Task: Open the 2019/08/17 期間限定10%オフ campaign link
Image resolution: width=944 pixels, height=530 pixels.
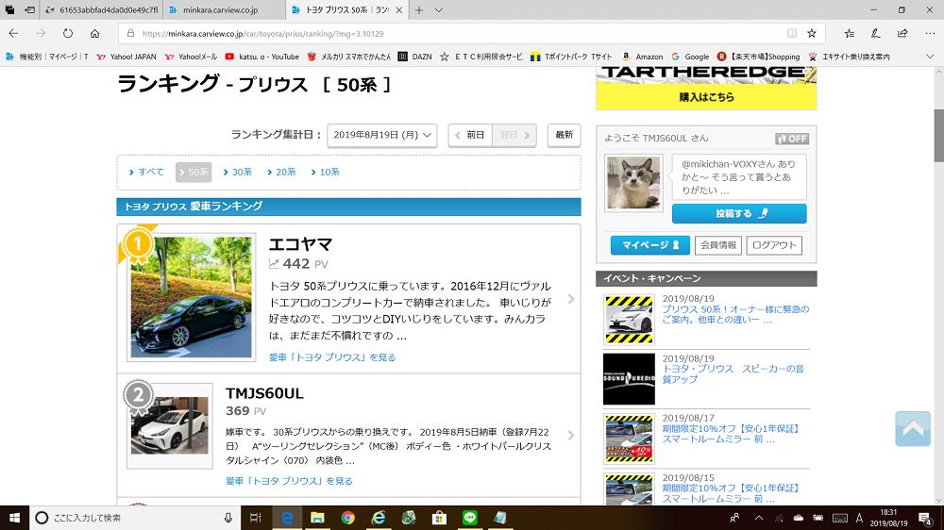Action: (731, 434)
